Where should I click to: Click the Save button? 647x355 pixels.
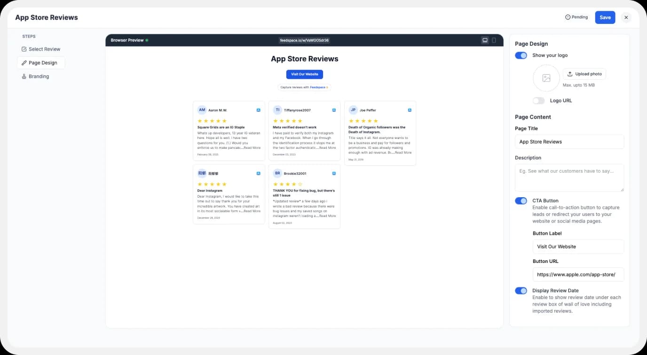click(x=605, y=17)
